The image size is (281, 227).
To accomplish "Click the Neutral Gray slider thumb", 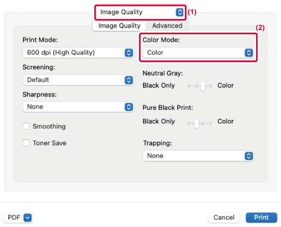I will click(203, 85).
